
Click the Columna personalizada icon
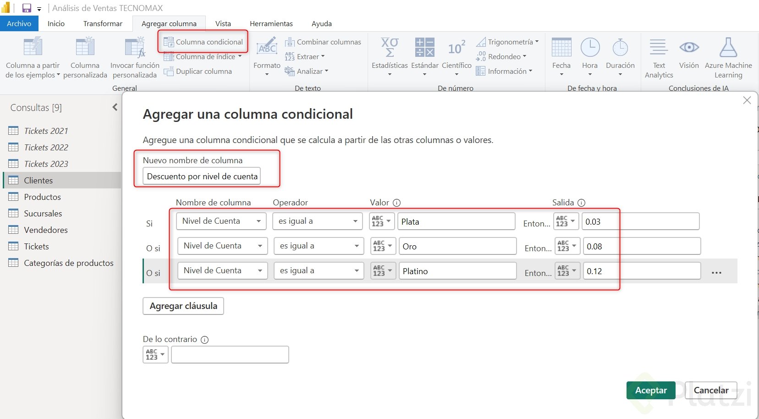pyautogui.click(x=85, y=47)
